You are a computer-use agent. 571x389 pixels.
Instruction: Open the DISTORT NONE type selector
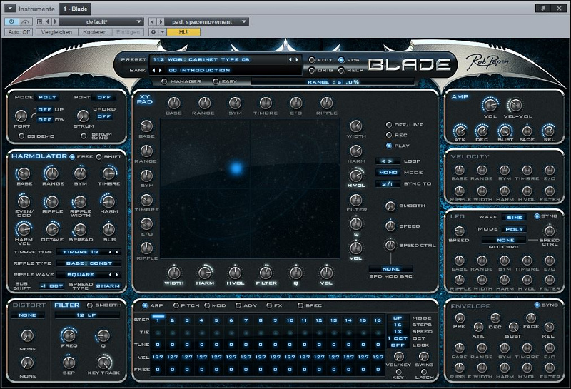[x=28, y=315]
